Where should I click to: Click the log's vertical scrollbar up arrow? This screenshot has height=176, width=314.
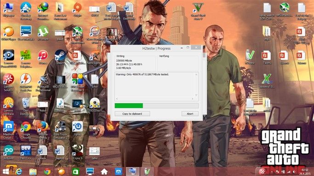[x=196, y=75]
